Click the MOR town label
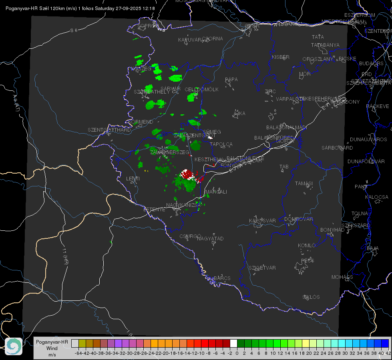 [x=305, y=74]
